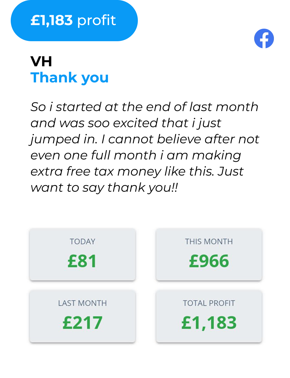Click the TOTAL PROFIT card label
This screenshot has height=378, width=290.
click(x=209, y=303)
